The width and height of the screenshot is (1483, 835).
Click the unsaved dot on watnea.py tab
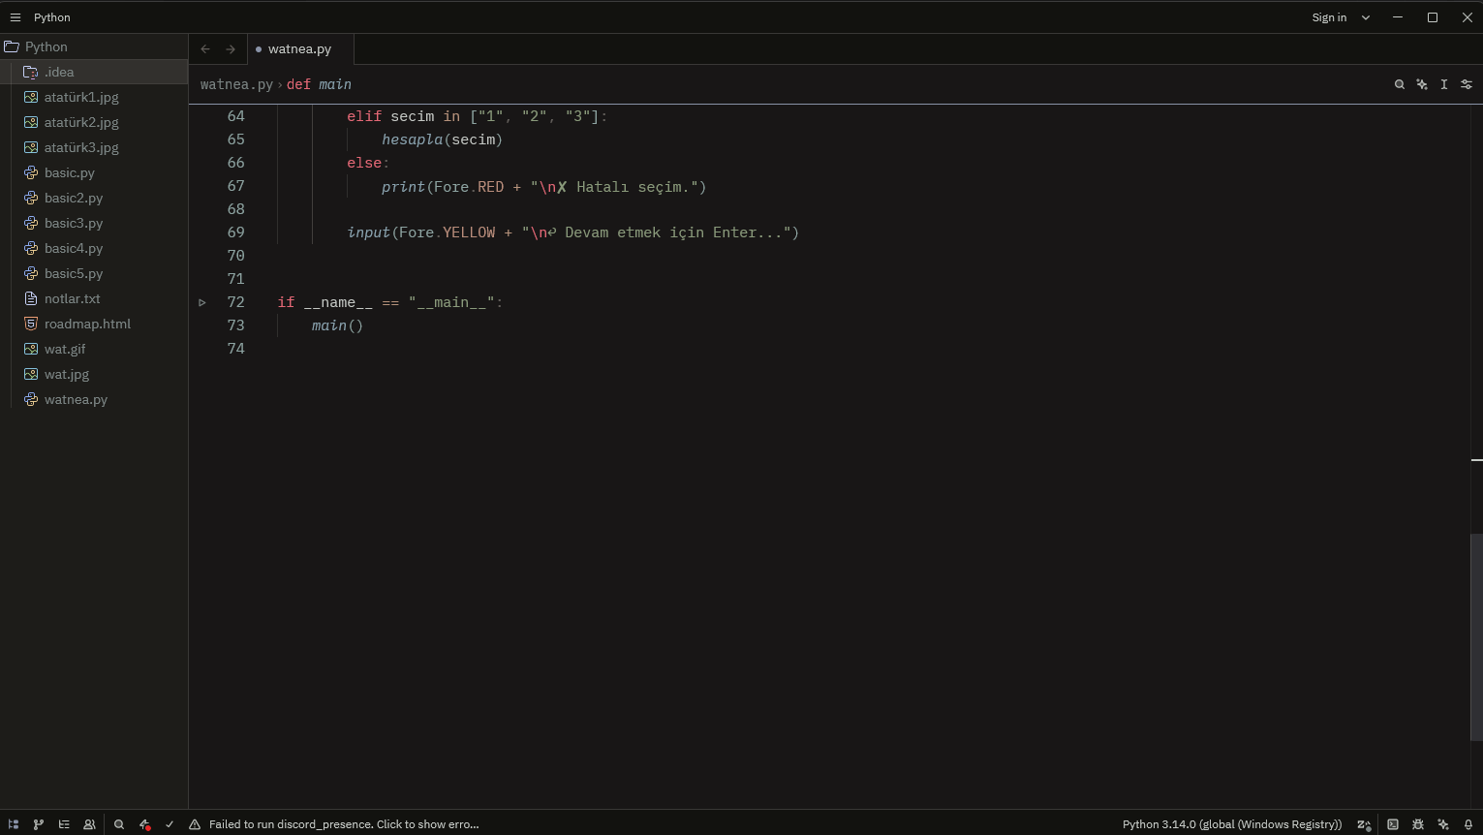259,48
